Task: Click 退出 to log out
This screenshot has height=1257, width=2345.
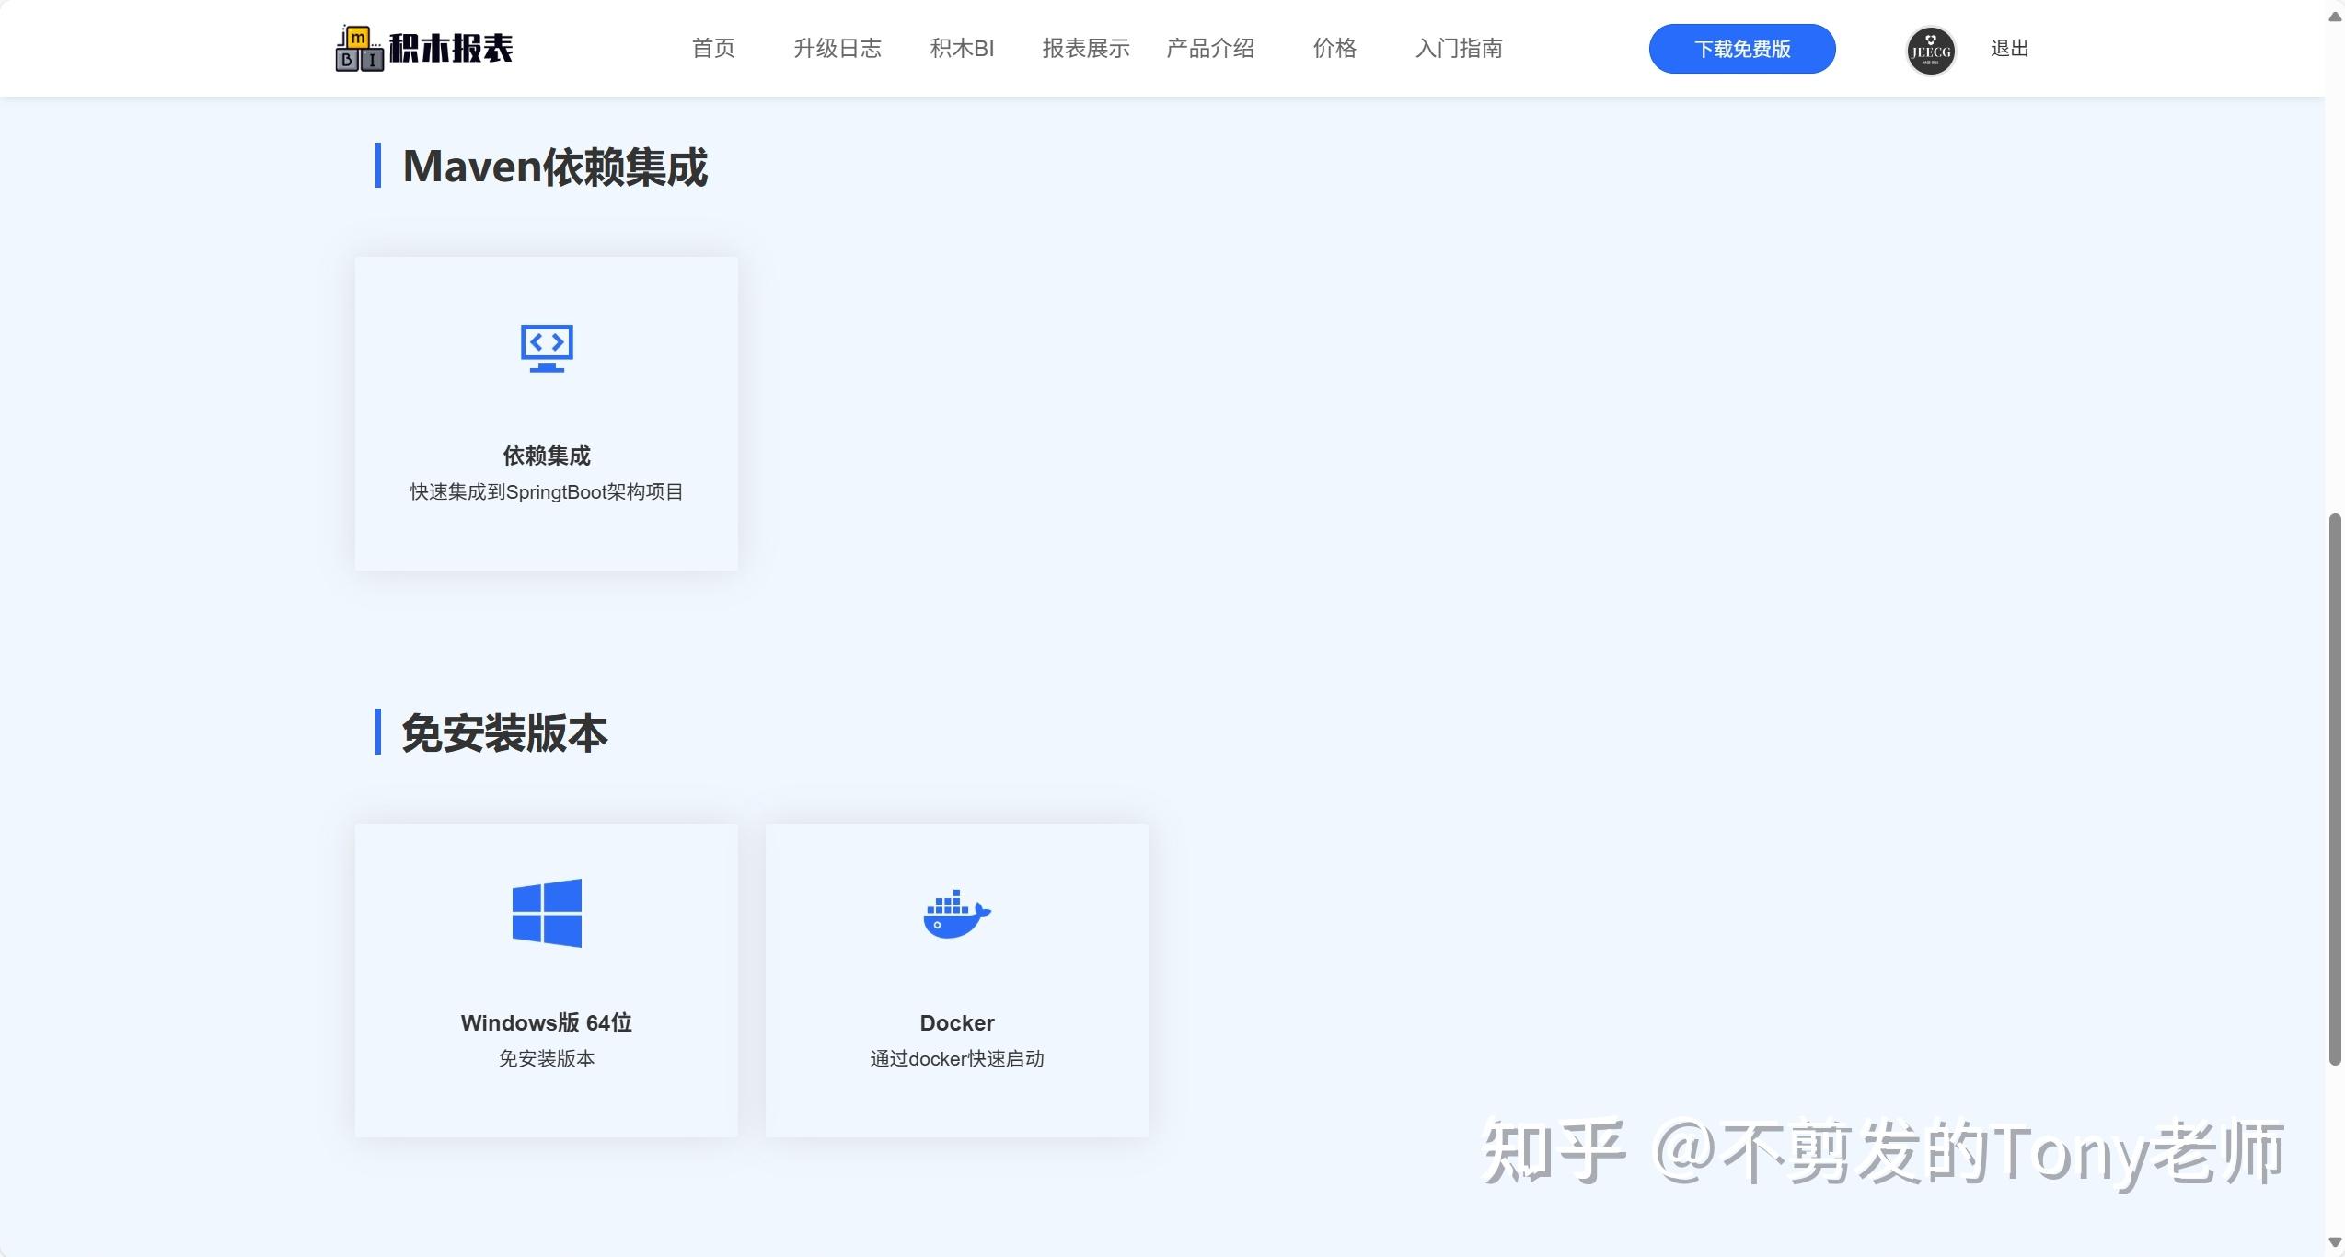Action: pos(2009,48)
